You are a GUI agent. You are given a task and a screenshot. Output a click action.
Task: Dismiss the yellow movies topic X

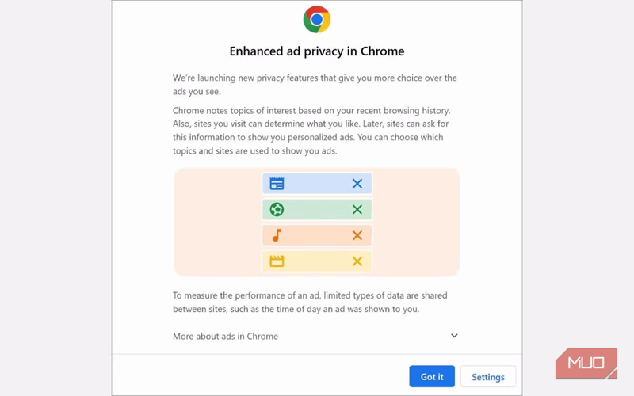tap(357, 261)
